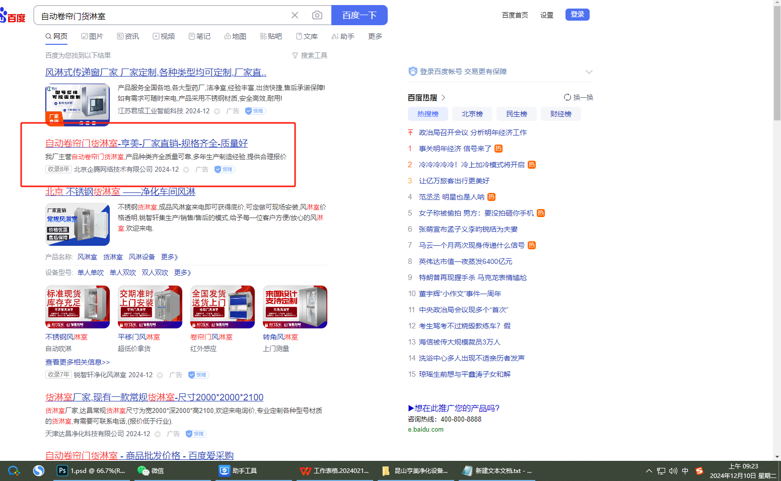Click the 百度一下 search button
Screen dimensions: 781x481
pyautogui.click(x=359, y=15)
